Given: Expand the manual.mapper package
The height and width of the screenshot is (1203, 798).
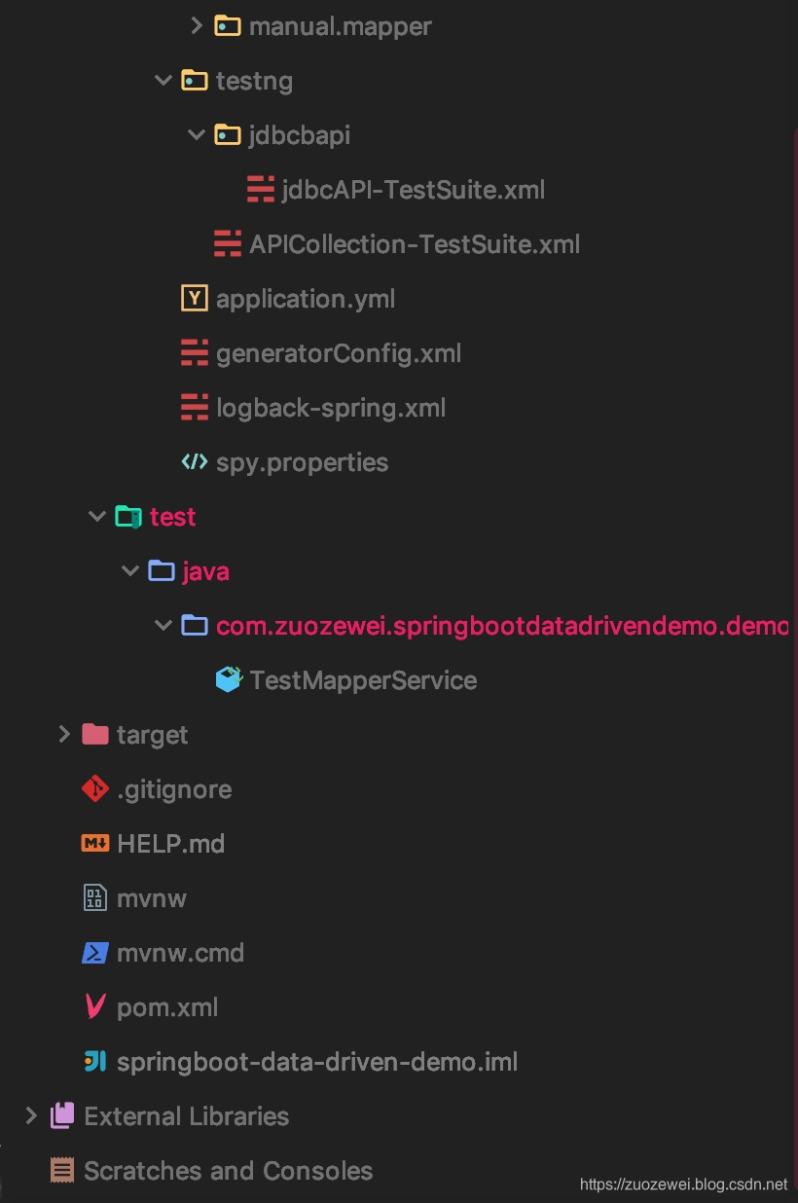Looking at the screenshot, I should [x=196, y=25].
